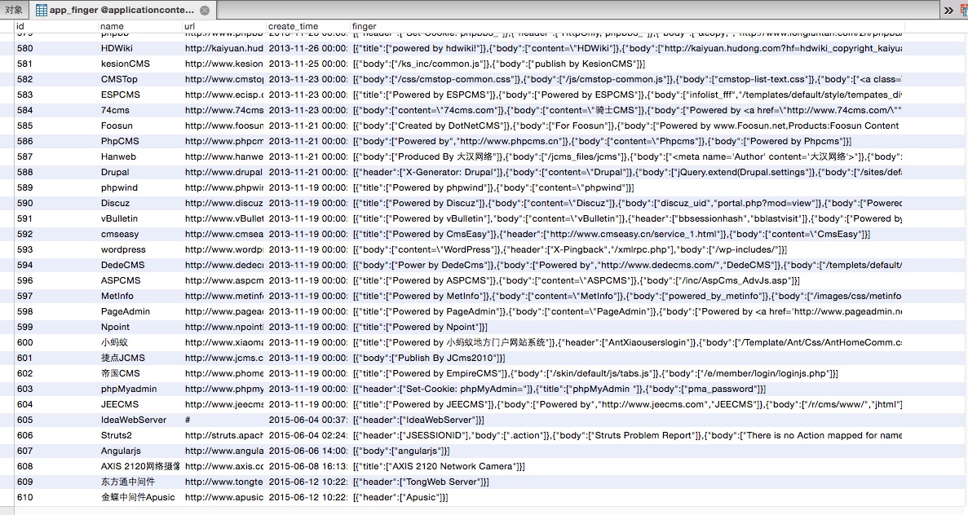Select the AXIS 2120网络摄像 name cell
The image size is (968, 515).
140,466
